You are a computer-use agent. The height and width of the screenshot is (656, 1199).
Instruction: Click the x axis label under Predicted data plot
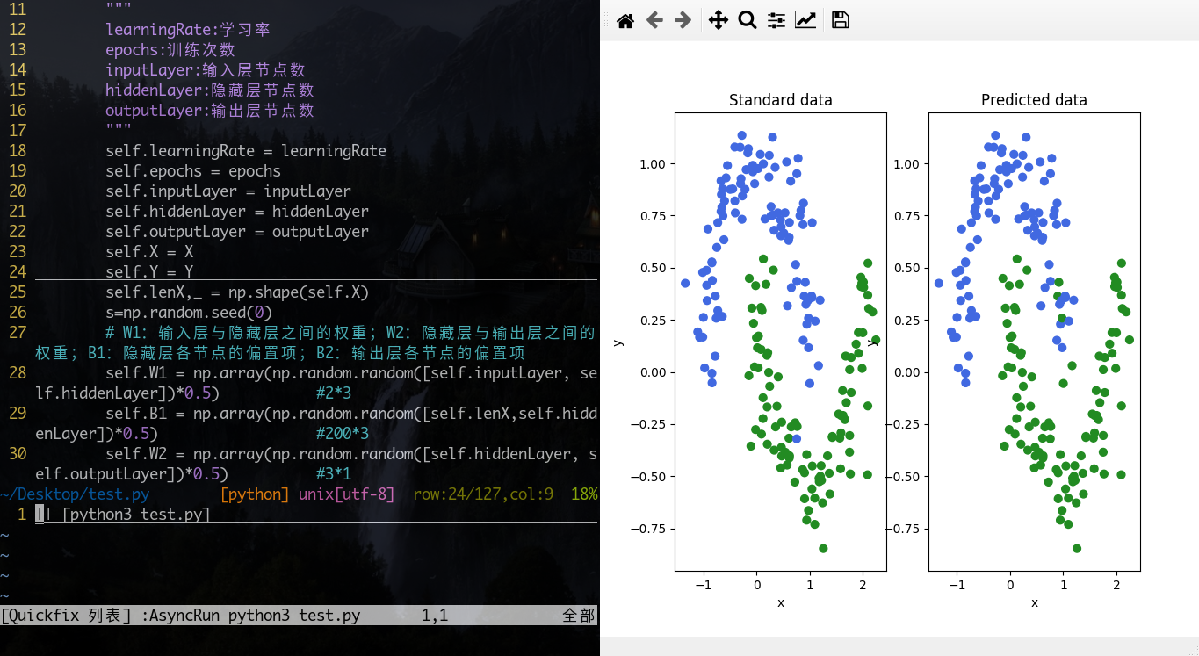pos(1034,602)
